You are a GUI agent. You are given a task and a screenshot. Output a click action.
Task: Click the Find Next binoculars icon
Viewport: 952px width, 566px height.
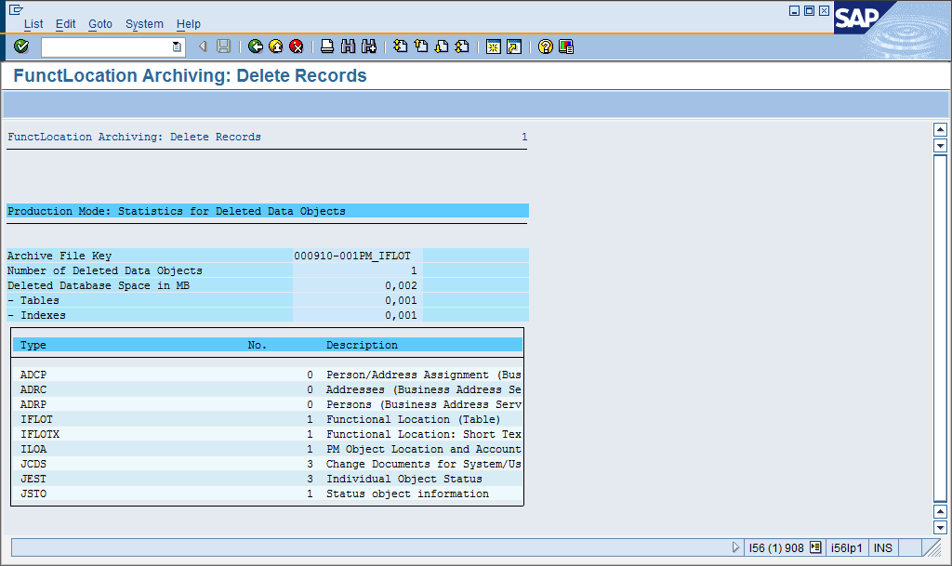click(368, 46)
